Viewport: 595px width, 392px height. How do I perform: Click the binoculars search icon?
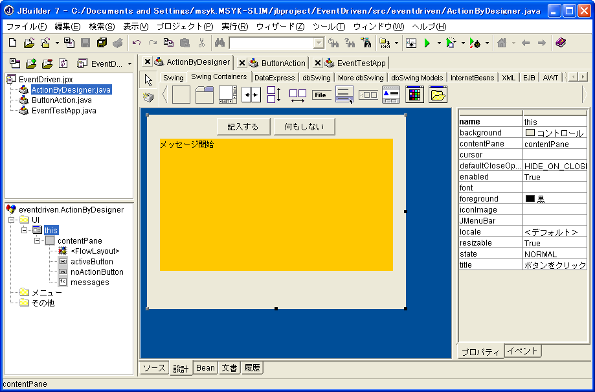(219, 43)
